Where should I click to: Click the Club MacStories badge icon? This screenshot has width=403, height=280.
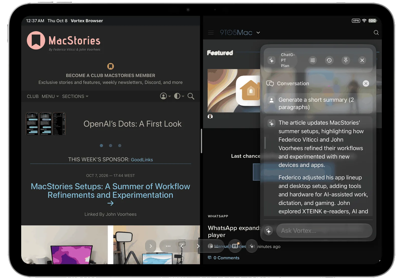pos(111,66)
